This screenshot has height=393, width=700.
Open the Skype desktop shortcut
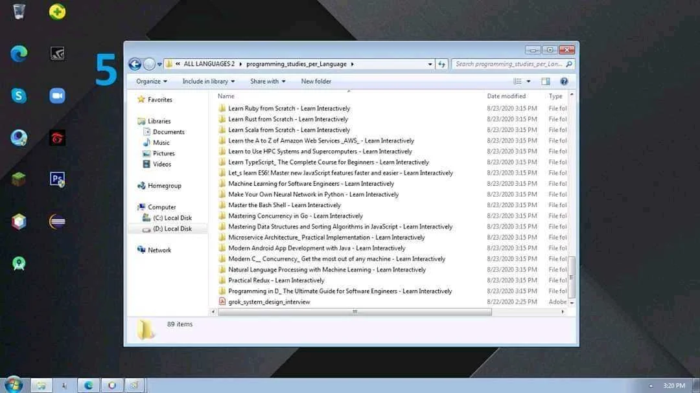tap(19, 95)
